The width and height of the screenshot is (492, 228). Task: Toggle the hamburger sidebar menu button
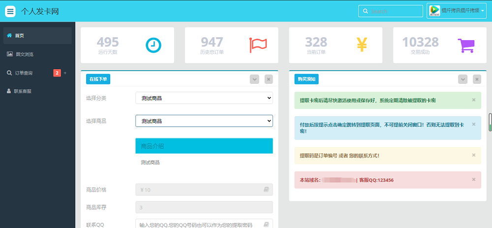[x=10, y=11]
